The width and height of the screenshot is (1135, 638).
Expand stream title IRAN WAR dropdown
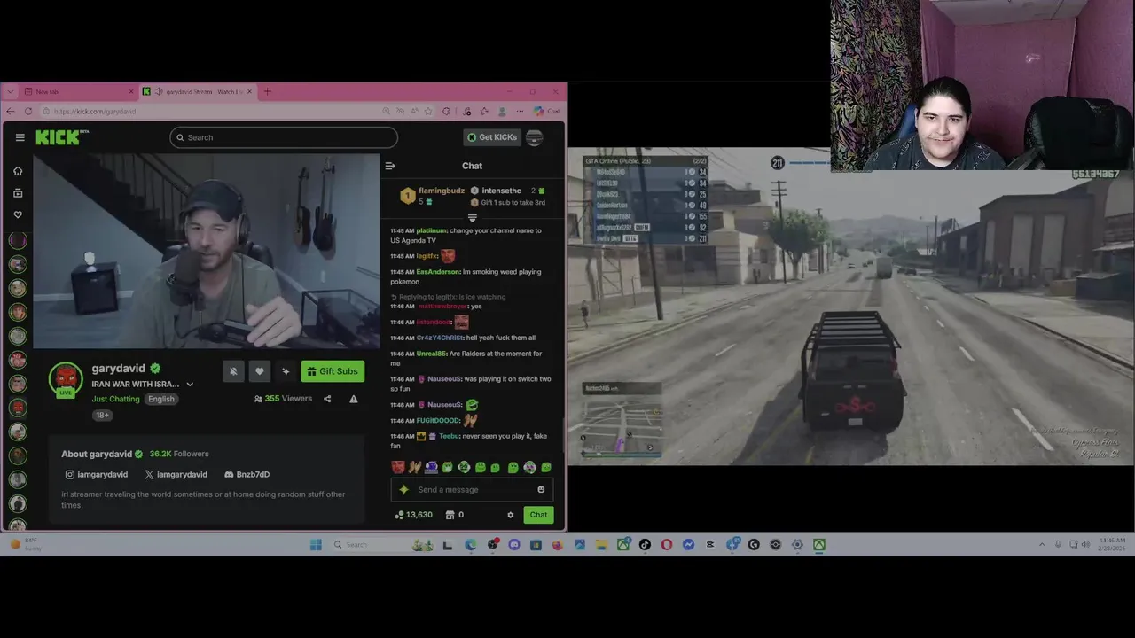click(190, 385)
